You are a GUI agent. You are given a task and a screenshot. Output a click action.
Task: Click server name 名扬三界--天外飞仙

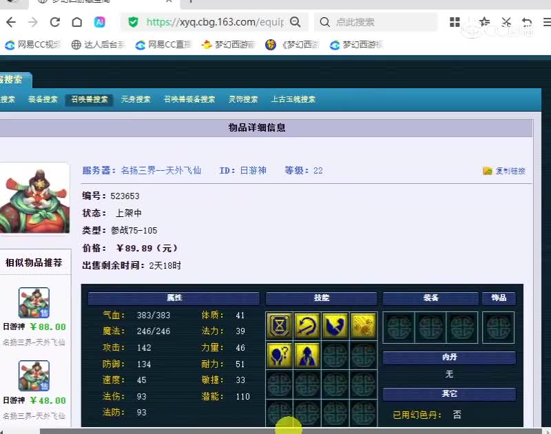(160, 170)
